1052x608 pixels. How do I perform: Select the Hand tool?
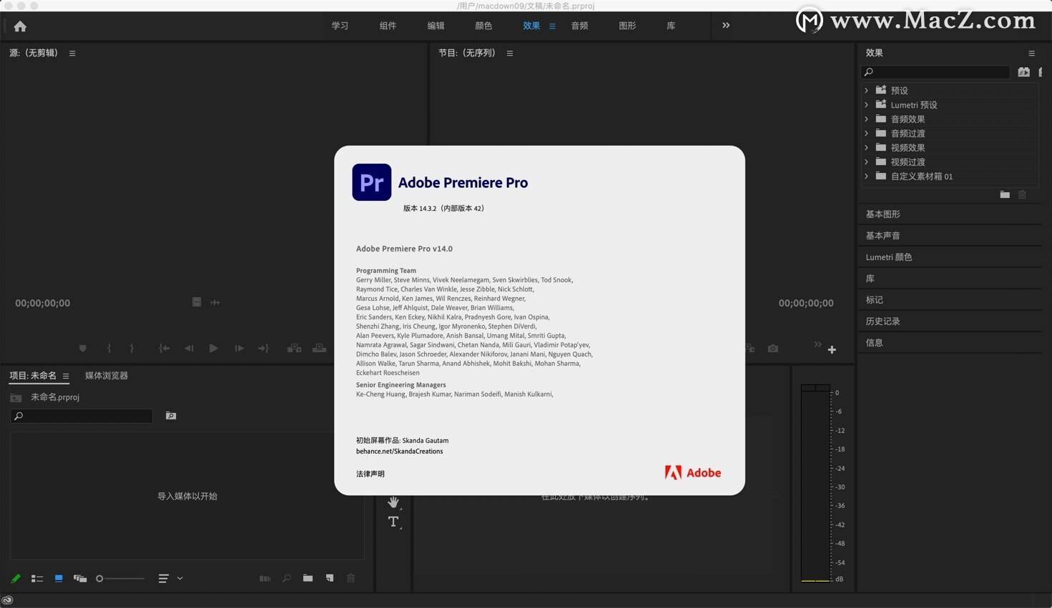(393, 502)
